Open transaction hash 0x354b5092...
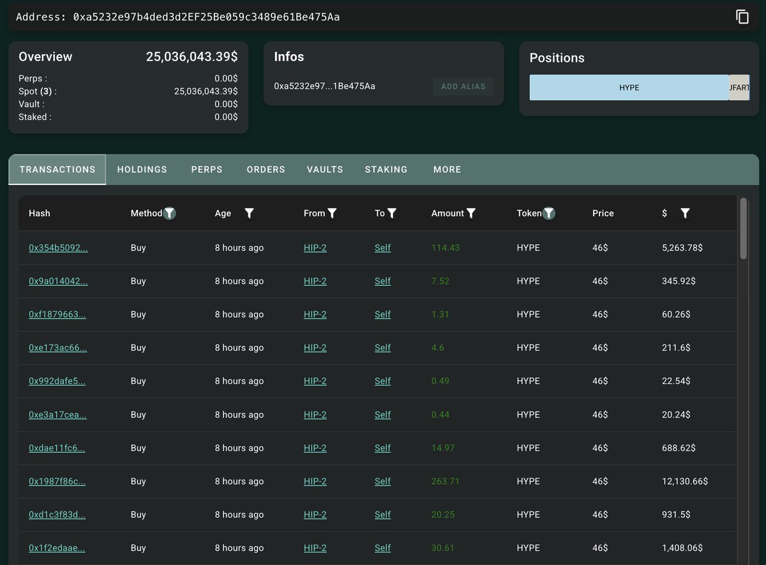Viewport: 766px width, 565px height. point(58,247)
